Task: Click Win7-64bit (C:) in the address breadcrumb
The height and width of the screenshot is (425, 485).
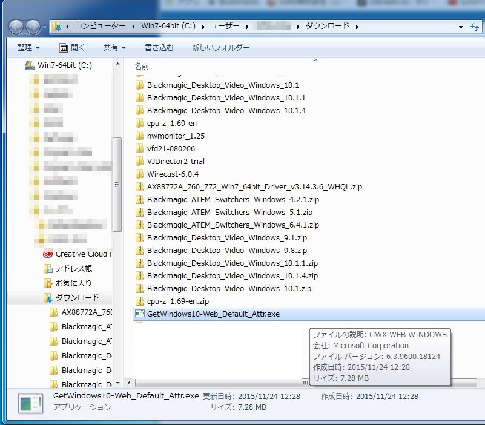Action: (x=168, y=26)
